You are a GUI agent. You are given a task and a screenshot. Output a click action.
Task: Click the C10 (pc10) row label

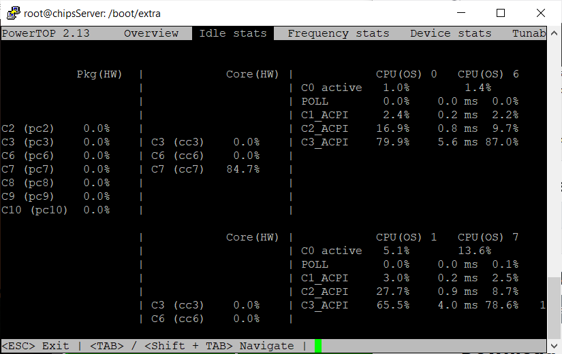pos(35,210)
